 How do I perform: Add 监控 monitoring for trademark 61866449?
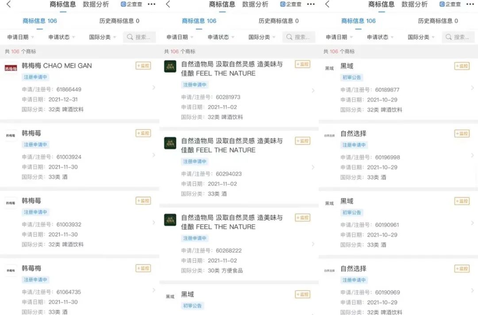143,66
